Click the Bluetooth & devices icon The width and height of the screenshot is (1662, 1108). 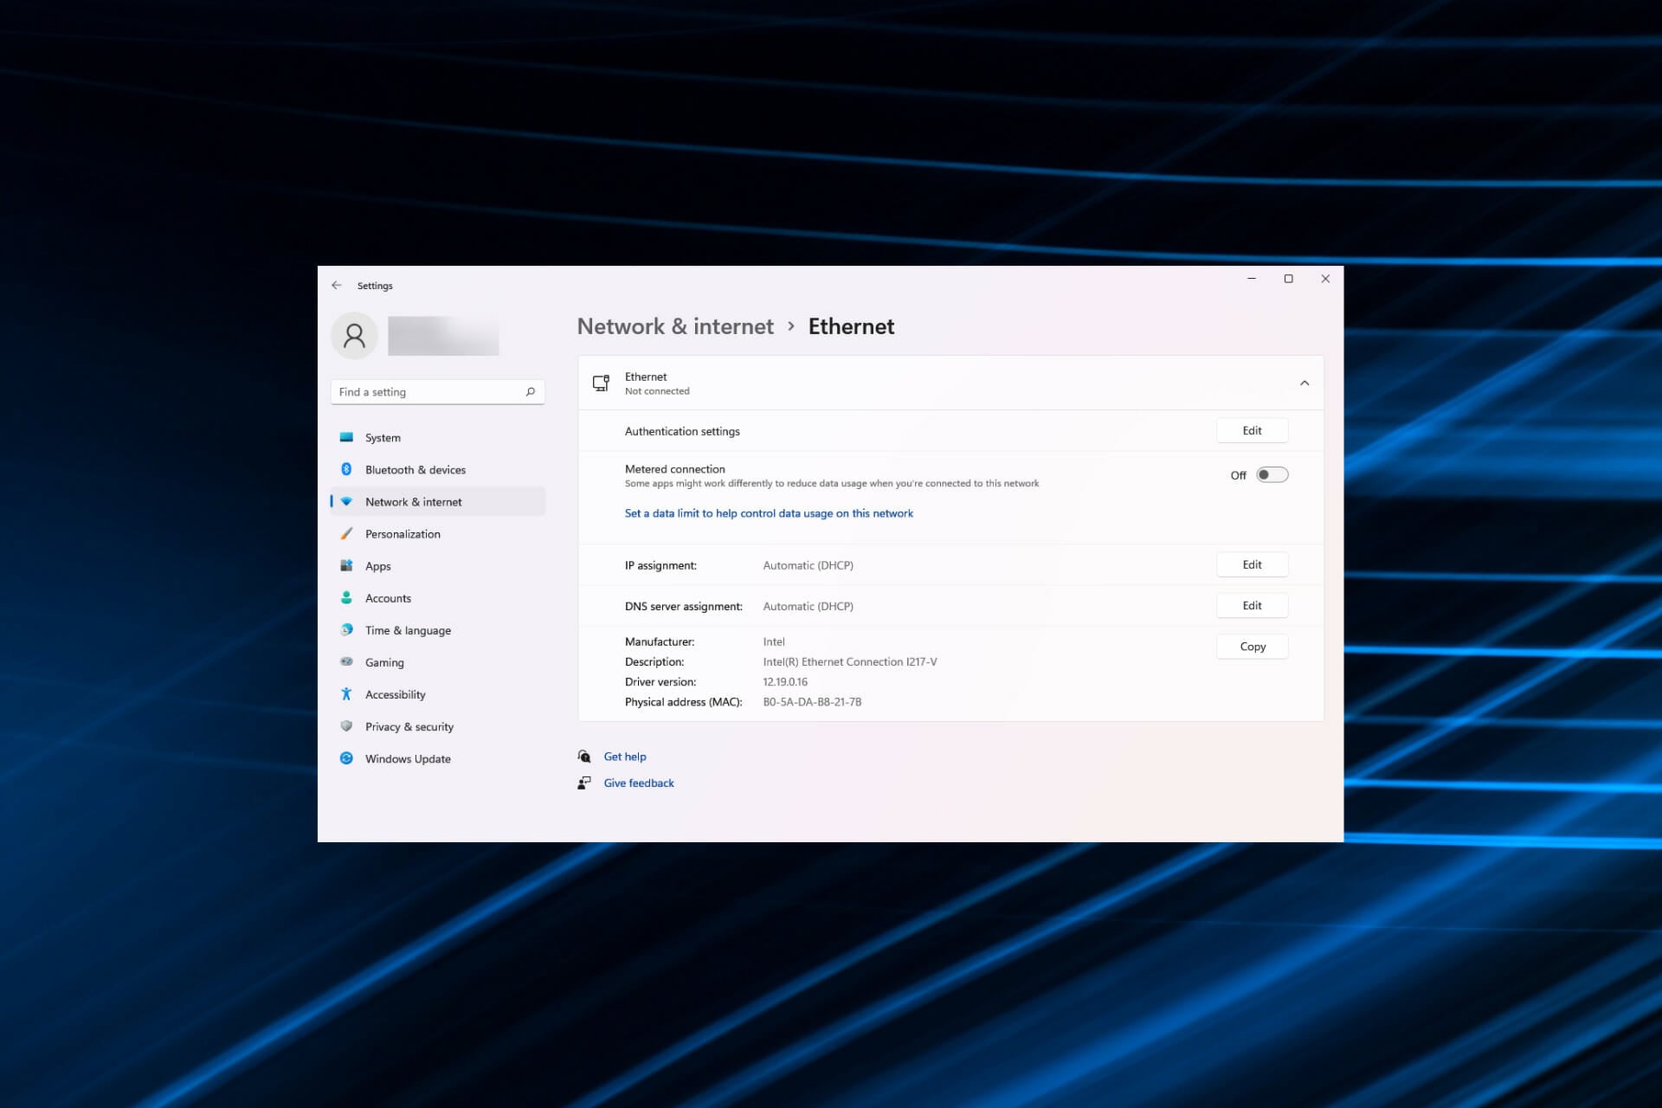pyautogui.click(x=346, y=469)
